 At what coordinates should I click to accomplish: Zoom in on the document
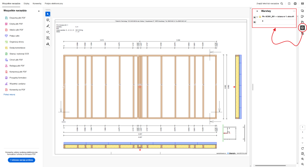302,159
